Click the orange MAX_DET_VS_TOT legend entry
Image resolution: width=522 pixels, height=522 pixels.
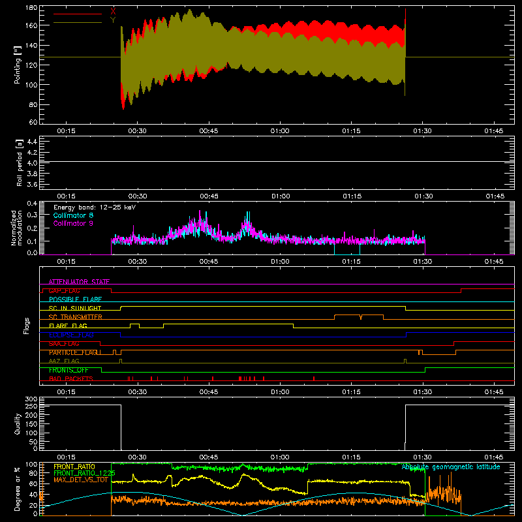(x=81, y=480)
